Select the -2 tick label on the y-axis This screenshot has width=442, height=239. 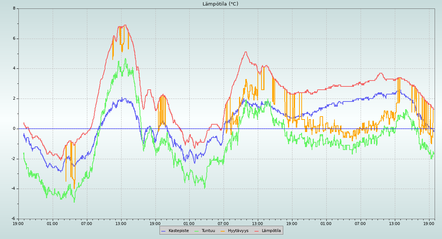[x=13, y=159]
